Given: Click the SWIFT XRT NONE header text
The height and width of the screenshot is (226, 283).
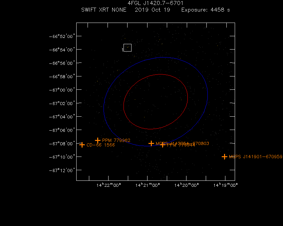Looking at the screenshot, I should point(104,10).
